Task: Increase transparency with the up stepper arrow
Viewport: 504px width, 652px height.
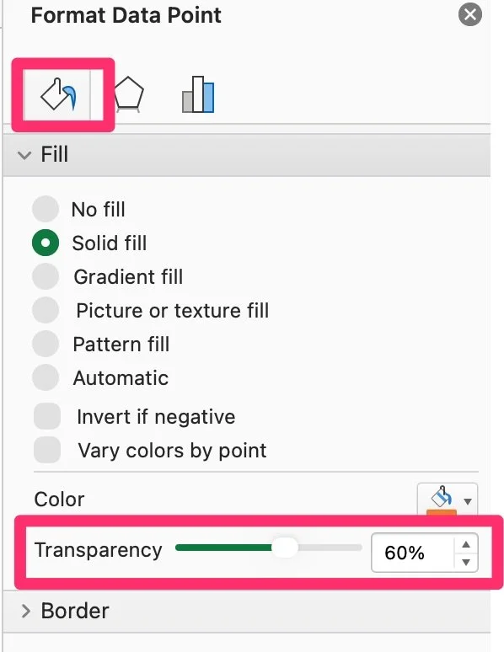Action: click(466, 544)
